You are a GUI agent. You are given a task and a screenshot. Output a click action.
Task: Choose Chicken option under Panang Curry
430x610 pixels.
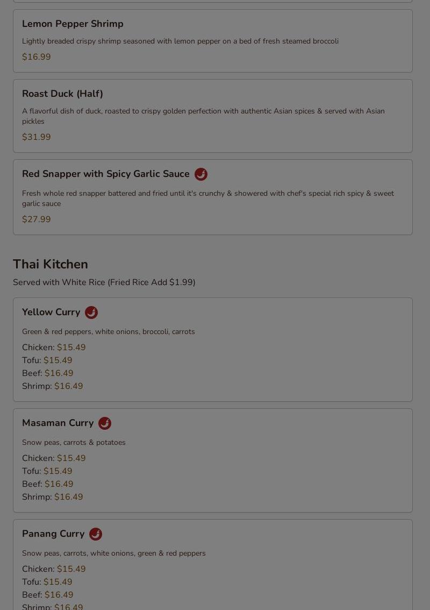[x=54, y=569]
